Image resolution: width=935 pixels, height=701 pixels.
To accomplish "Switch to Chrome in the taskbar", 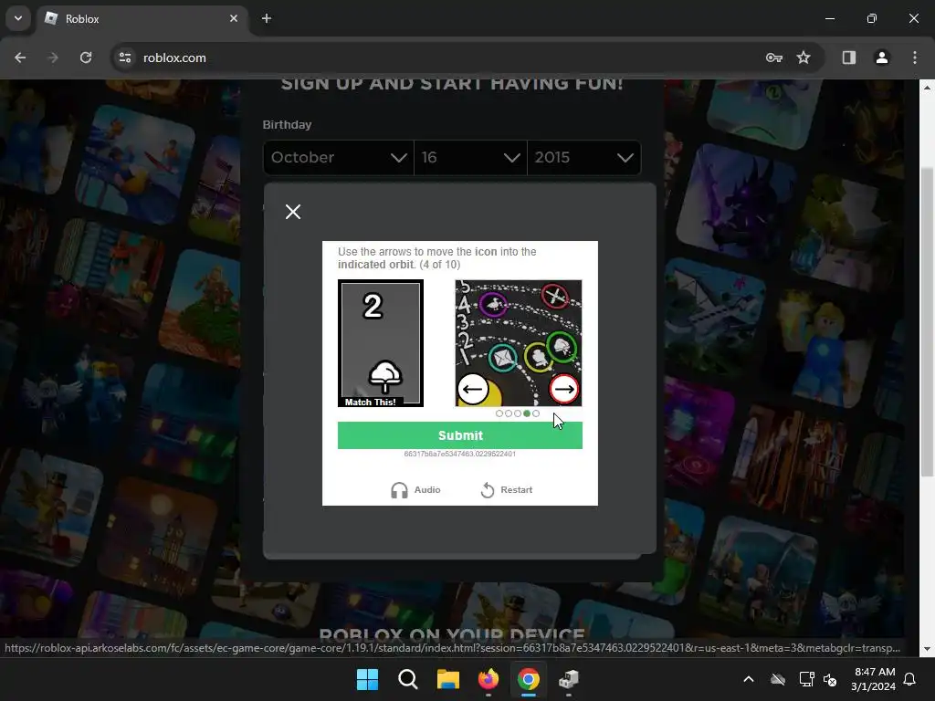I will click(529, 679).
